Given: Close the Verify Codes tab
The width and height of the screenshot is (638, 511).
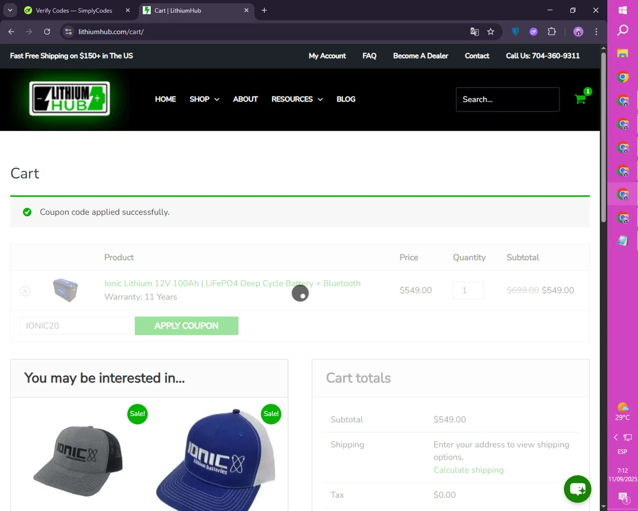Looking at the screenshot, I should [128, 10].
